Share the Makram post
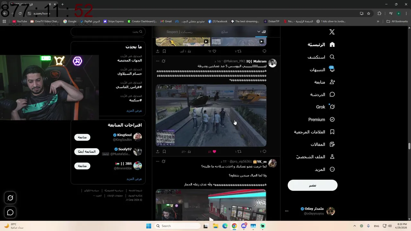Image resolution: width=411 pixels, height=231 pixels. tap(158, 151)
